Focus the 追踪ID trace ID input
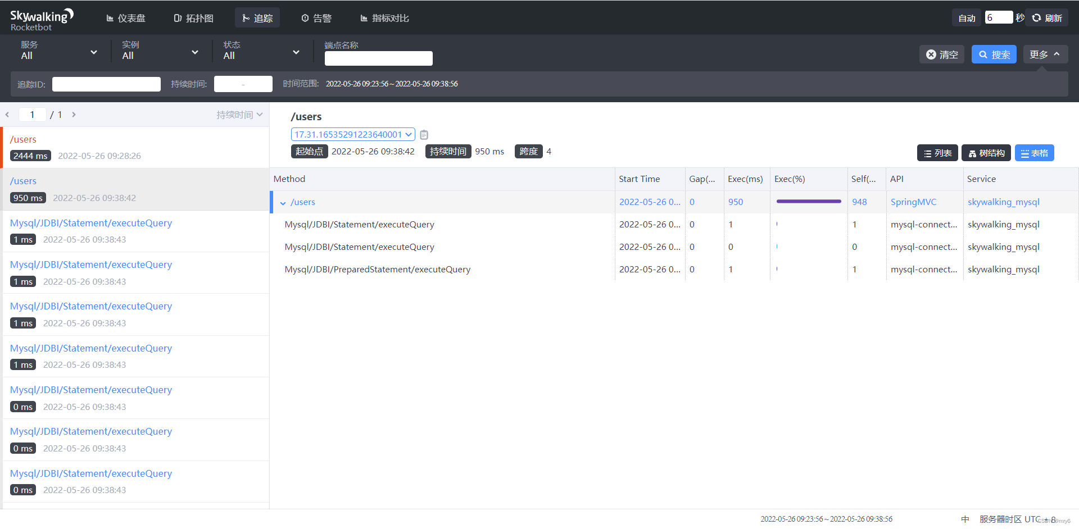Viewport: 1079px width, 529px height. coord(106,84)
